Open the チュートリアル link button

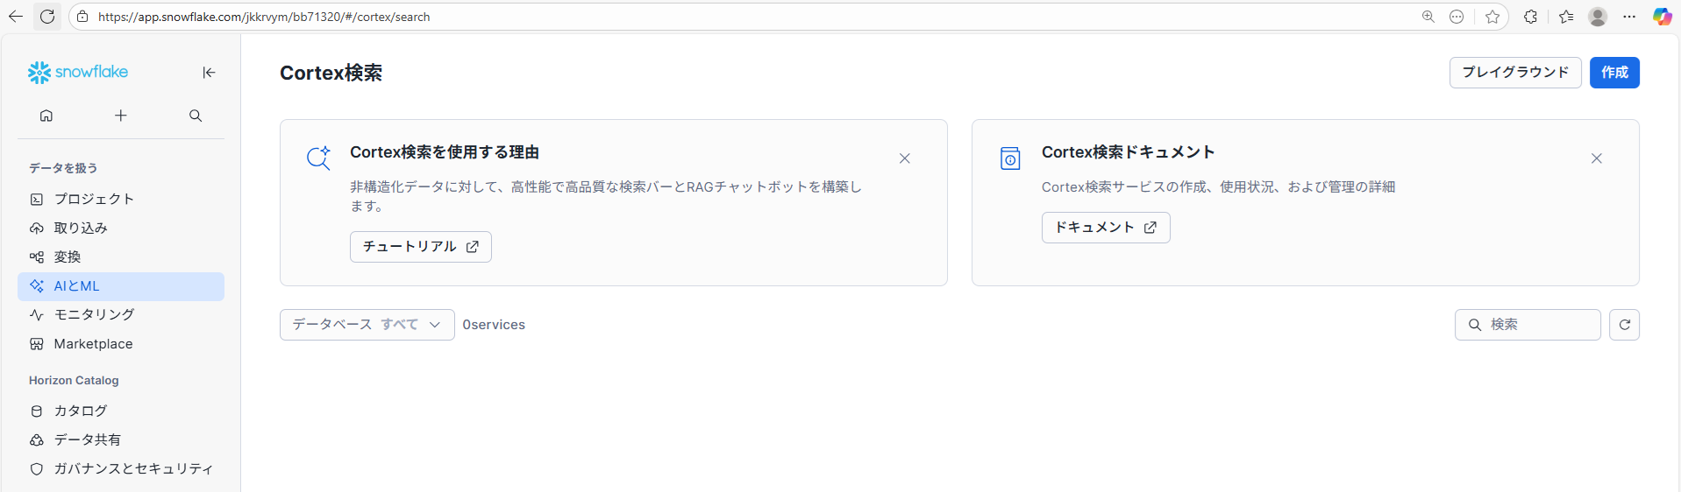tap(421, 247)
